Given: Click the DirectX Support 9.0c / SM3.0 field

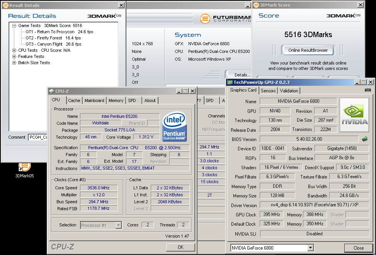Looking at the screenshot, I should point(352,167).
